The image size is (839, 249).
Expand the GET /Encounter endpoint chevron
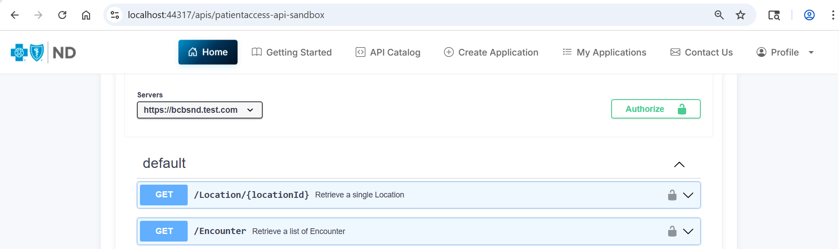point(688,231)
